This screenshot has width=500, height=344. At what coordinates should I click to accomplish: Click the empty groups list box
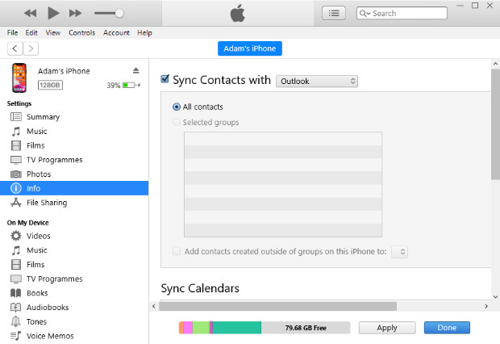tap(283, 185)
